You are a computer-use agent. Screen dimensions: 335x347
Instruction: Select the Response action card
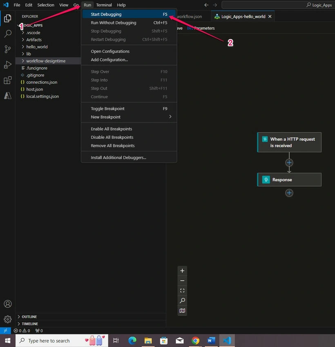[289, 180]
